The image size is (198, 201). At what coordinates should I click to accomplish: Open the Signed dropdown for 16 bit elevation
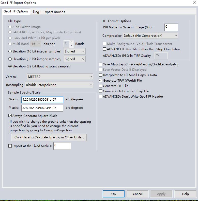(74, 51)
